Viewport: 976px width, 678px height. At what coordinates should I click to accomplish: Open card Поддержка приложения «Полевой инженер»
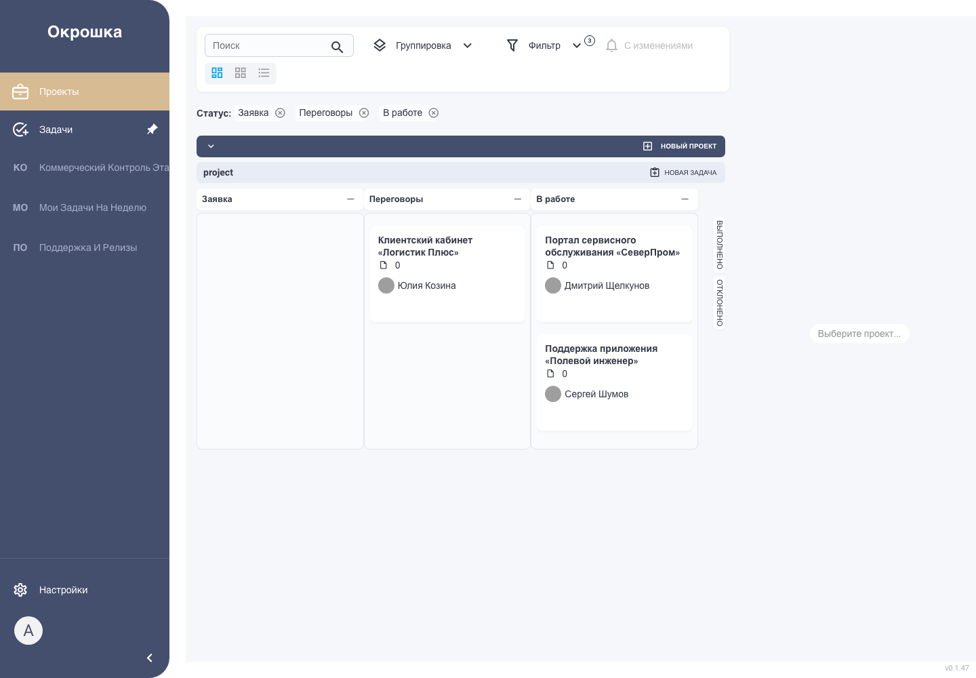[614, 382]
